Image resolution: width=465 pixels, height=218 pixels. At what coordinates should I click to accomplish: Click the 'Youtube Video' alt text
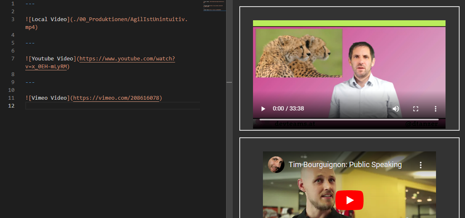point(52,59)
